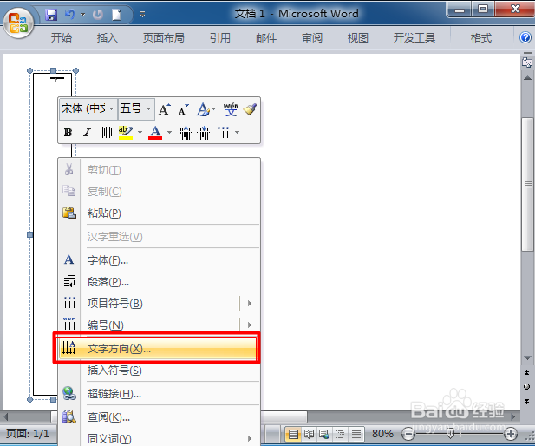535x446 pixels.
Task: Click vertical scrollbar thumb
Action: click(528, 185)
